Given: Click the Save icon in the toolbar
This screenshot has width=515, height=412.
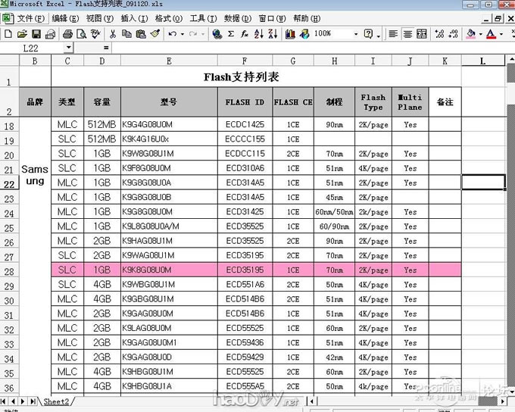Looking at the screenshot, I should (x=36, y=34).
